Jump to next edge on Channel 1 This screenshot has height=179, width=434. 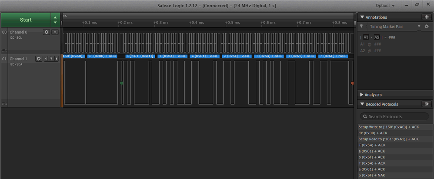click(x=57, y=59)
